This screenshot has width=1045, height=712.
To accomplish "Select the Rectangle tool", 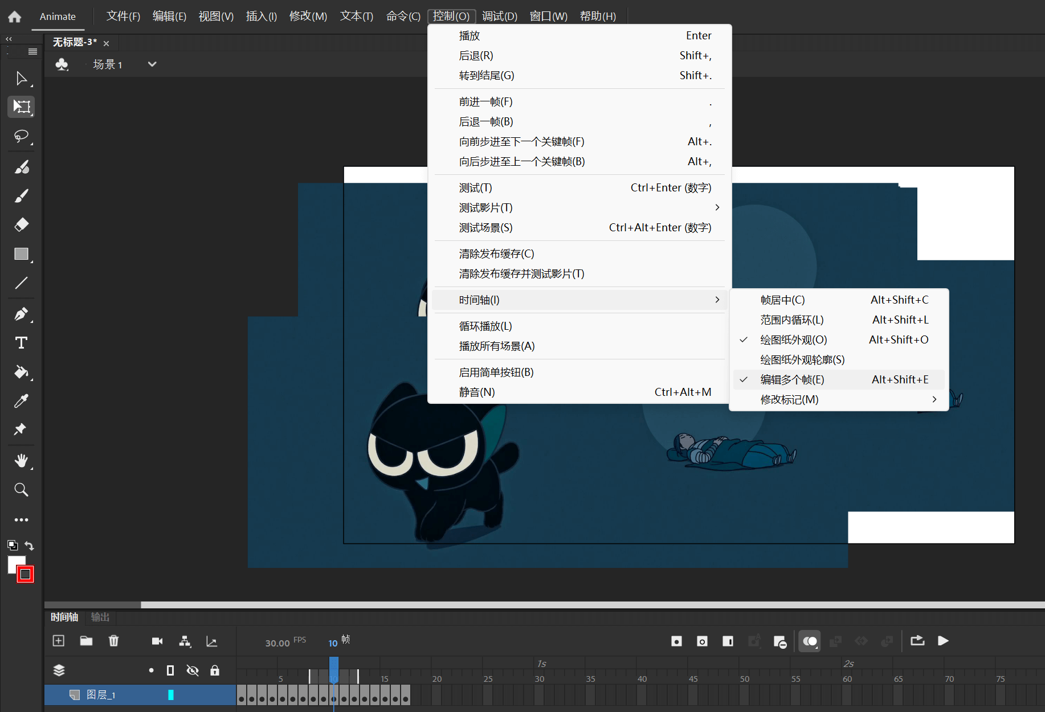I will point(21,254).
